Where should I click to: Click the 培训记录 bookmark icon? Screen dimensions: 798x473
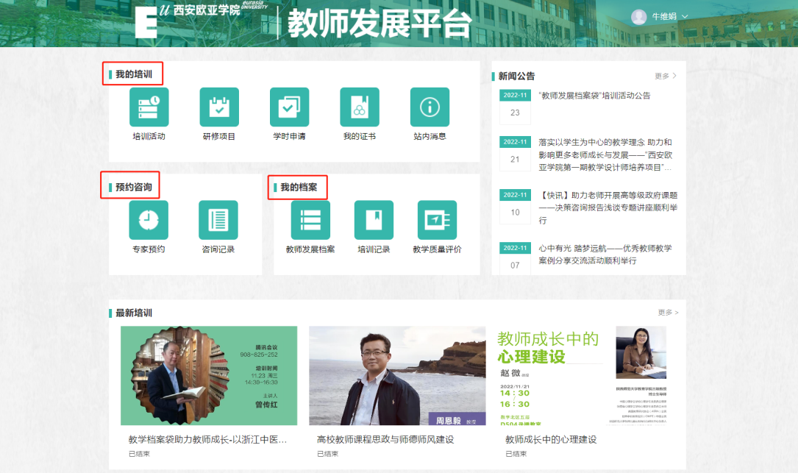click(x=374, y=220)
